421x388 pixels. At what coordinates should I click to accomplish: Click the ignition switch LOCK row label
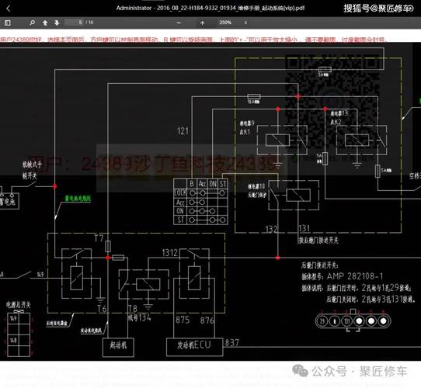point(180,192)
